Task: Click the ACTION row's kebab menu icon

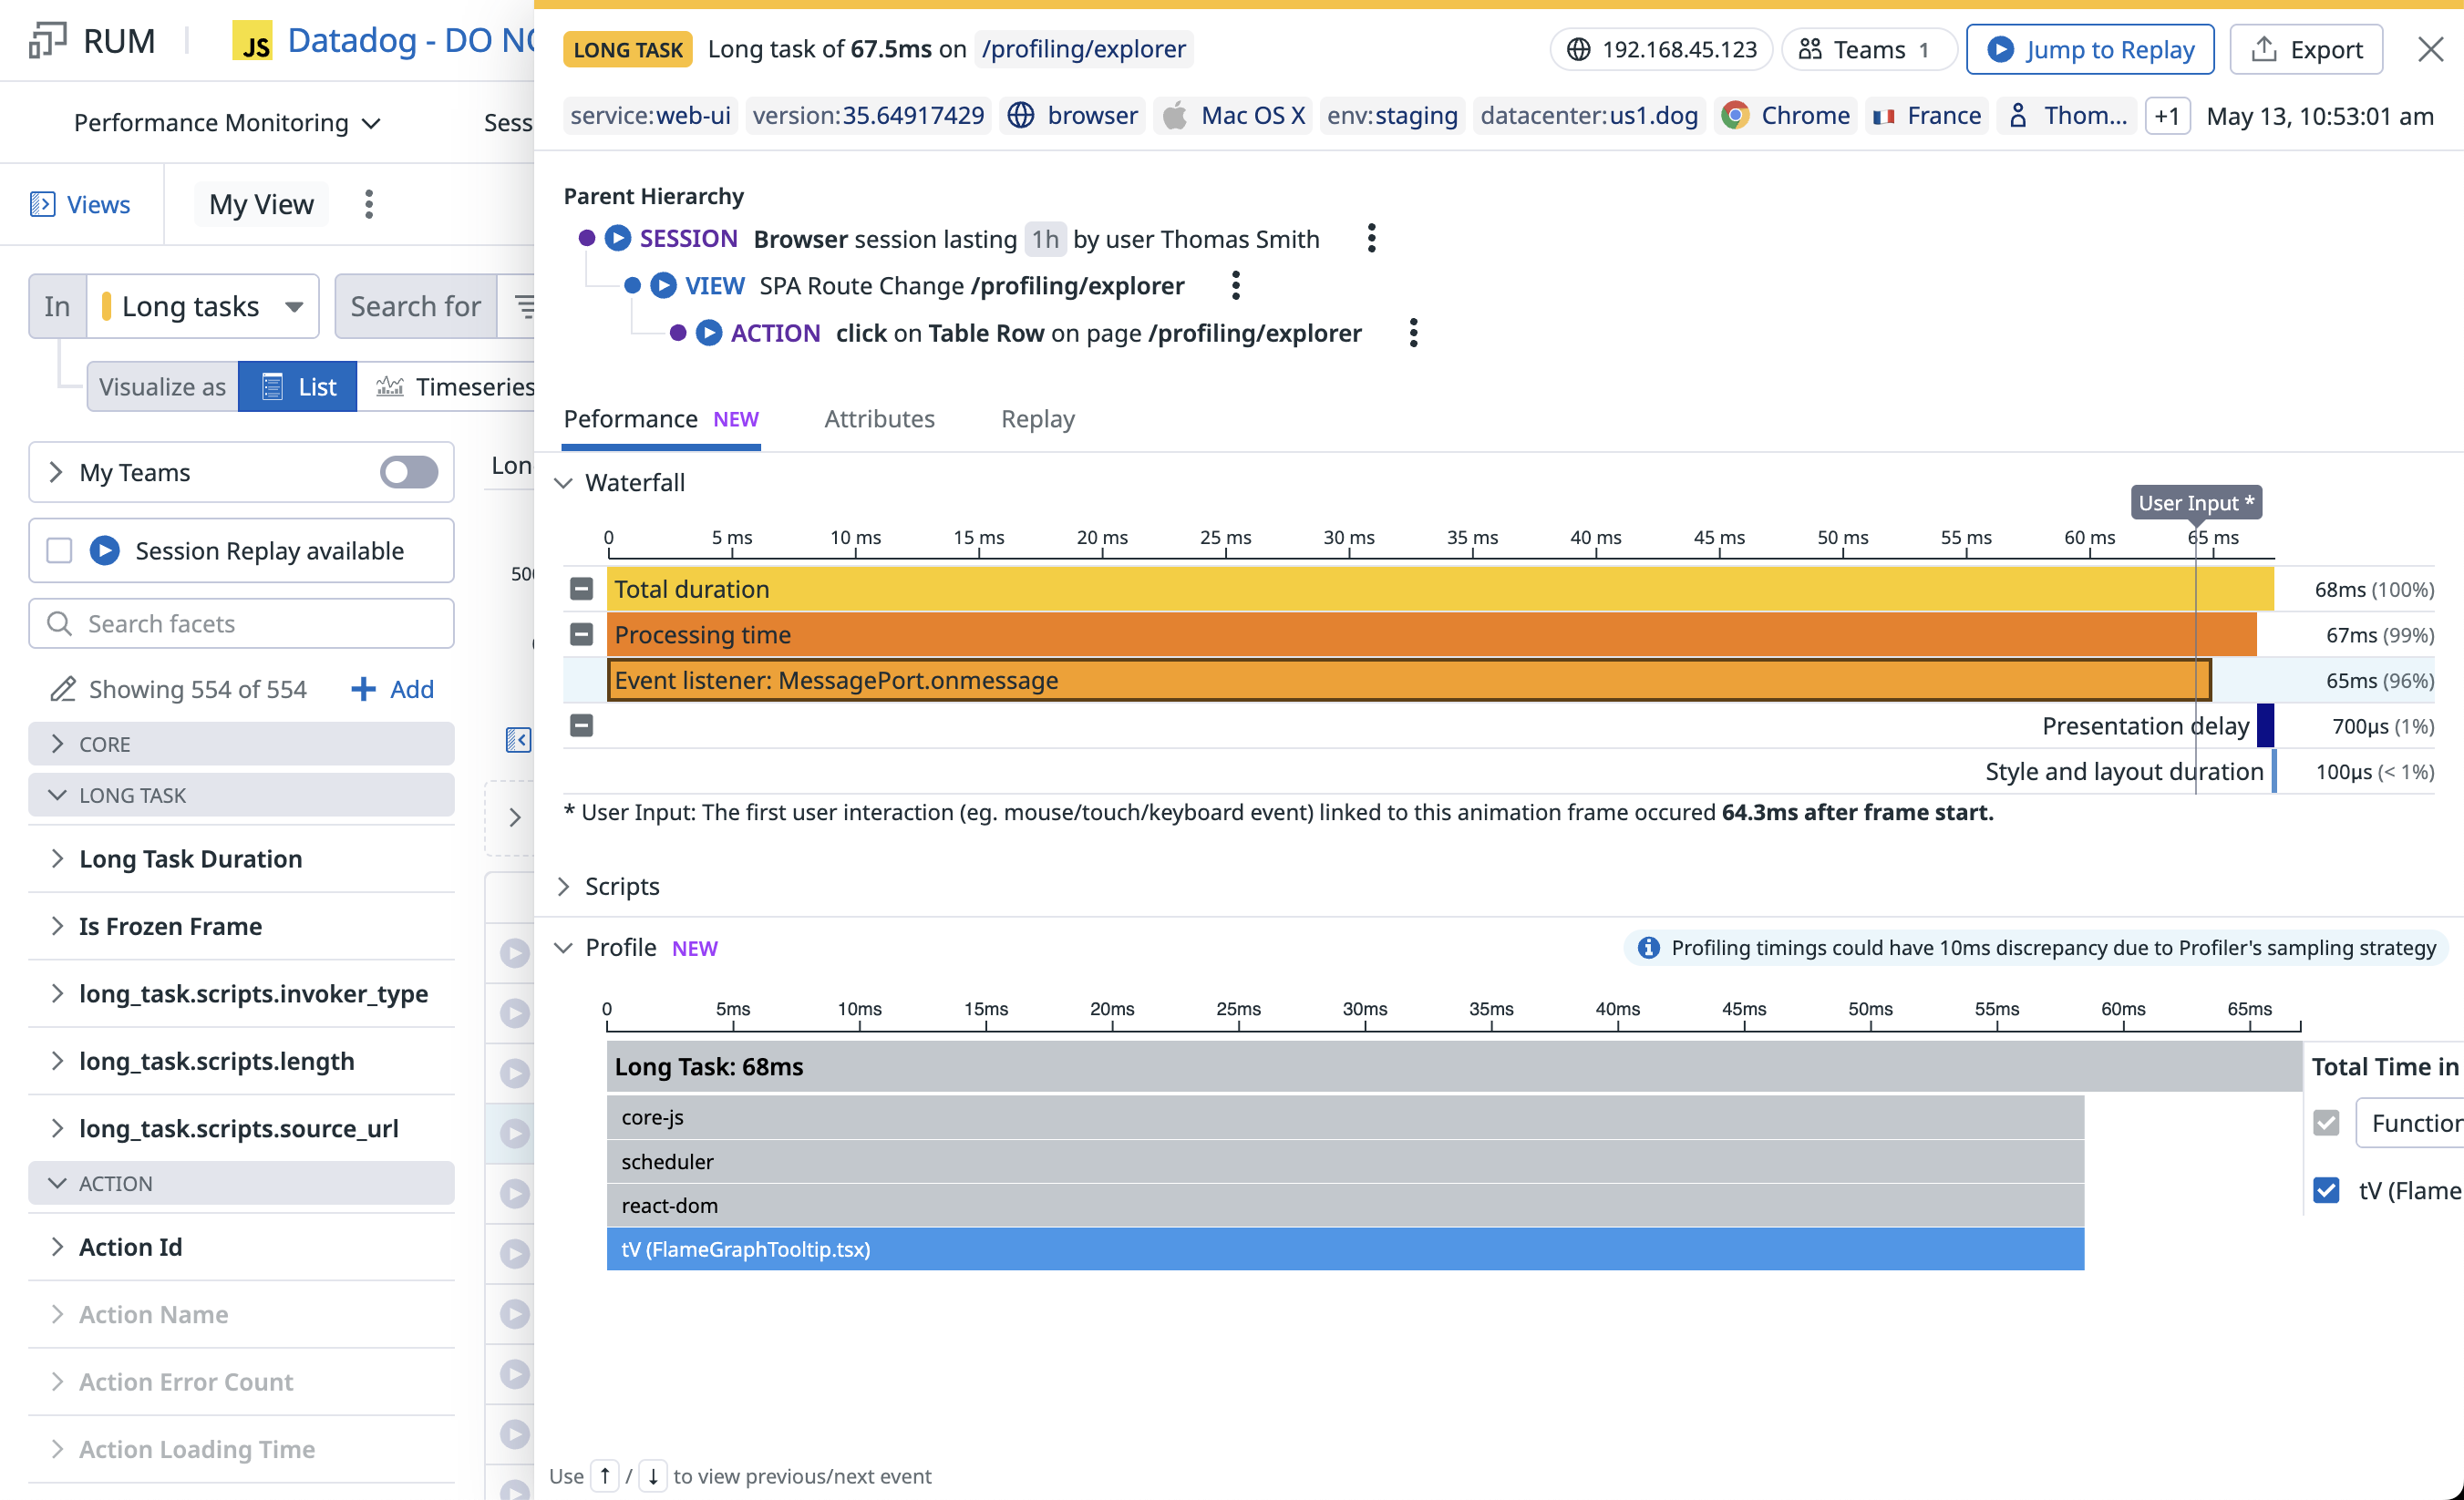Action: tap(1413, 333)
